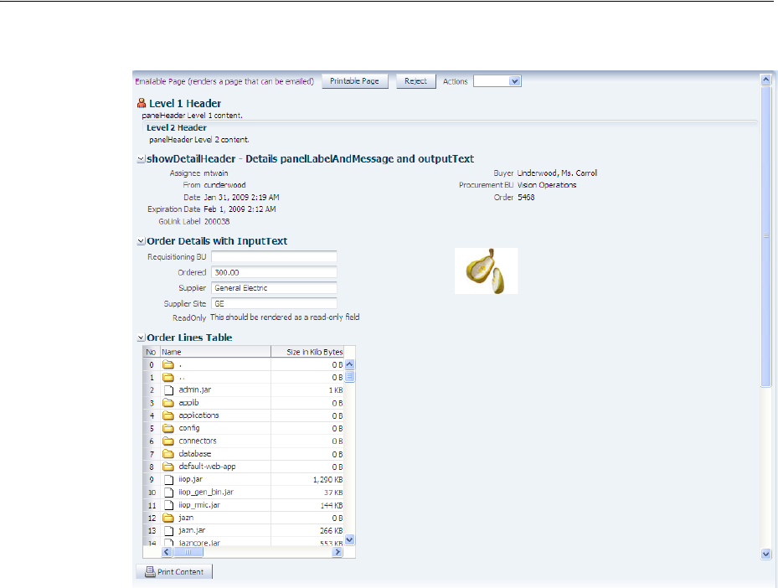Open the Printable Page button
The image size is (778, 588).
click(x=355, y=81)
